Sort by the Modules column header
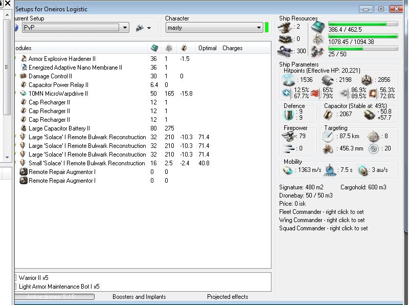409x305 pixels. (x=81, y=48)
